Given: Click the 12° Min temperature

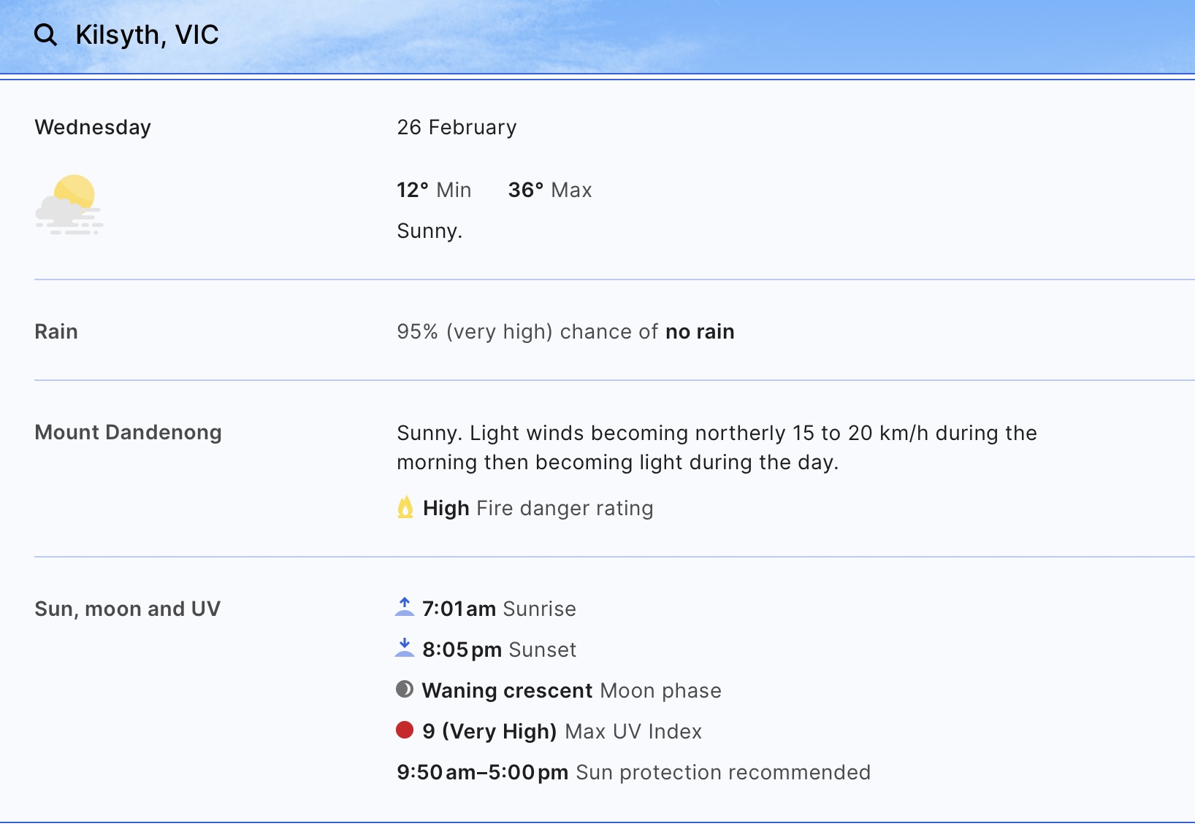Looking at the screenshot, I should pyautogui.click(x=434, y=190).
